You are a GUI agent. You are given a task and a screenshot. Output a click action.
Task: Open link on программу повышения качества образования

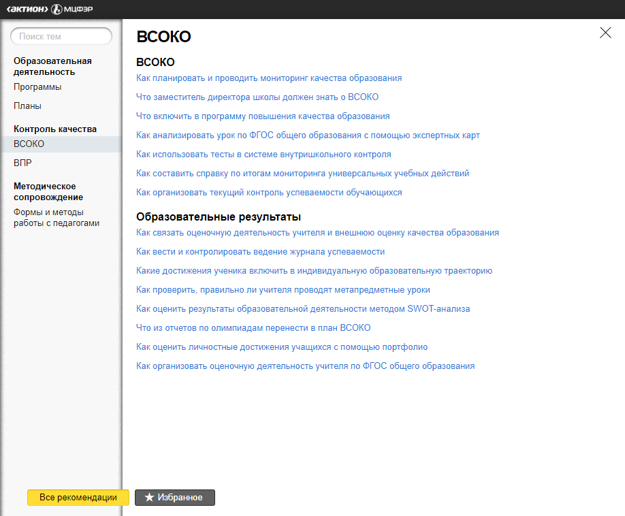263,116
